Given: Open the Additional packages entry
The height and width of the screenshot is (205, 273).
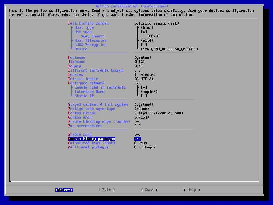Looking at the screenshot, I should point(88,147).
